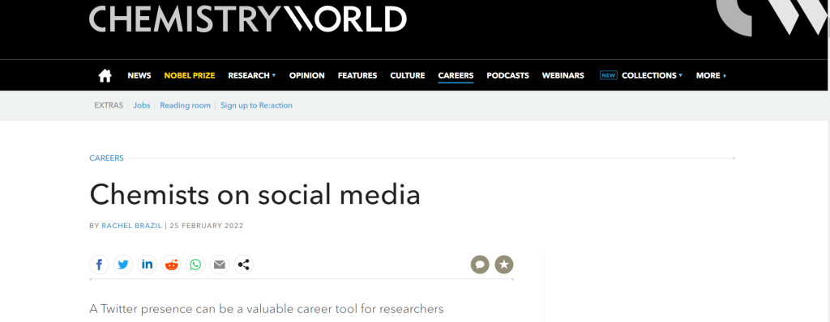Open the Jobs extras link
The image size is (830, 322).
click(141, 105)
